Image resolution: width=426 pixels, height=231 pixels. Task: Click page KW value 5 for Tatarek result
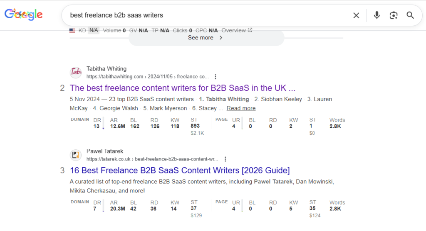(291, 209)
